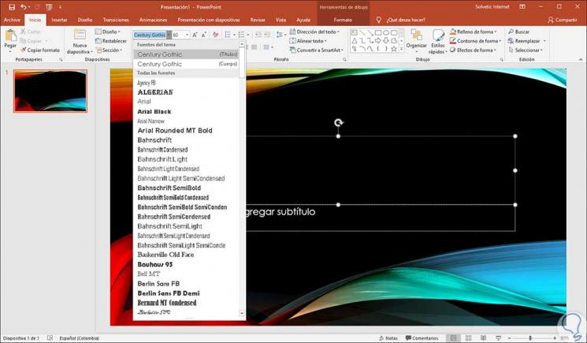This screenshot has height=343, width=587.
Task: Select the rectangle shape in the shapes gallery
Action: [378, 33]
